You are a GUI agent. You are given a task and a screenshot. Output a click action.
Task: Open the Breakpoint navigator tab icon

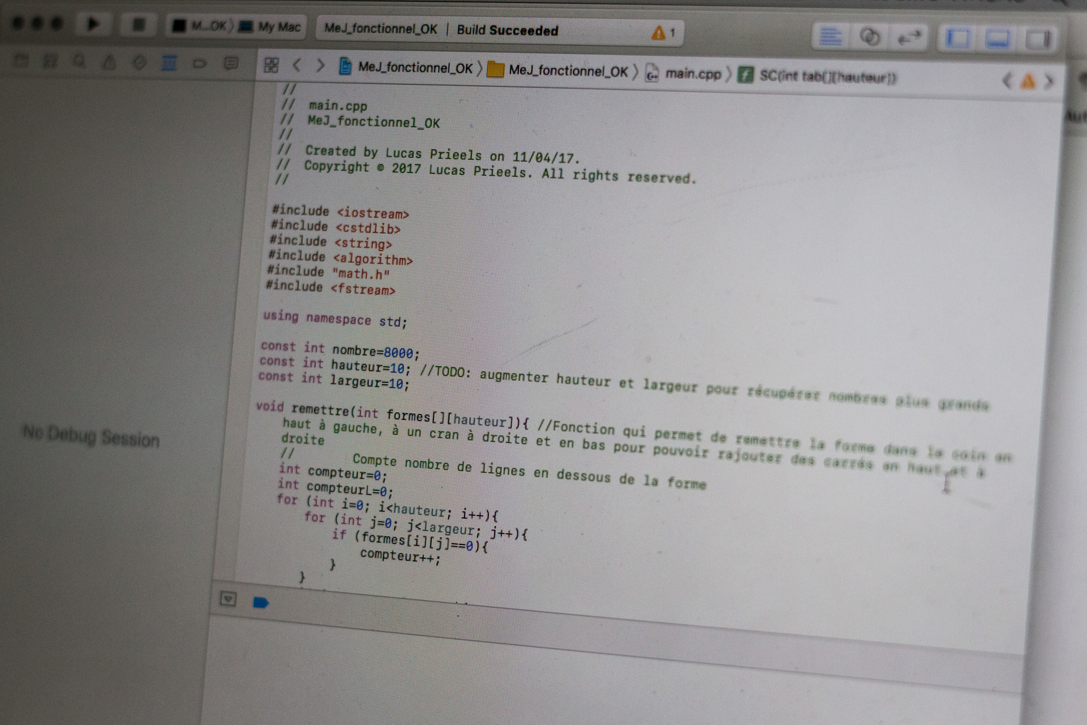[200, 63]
